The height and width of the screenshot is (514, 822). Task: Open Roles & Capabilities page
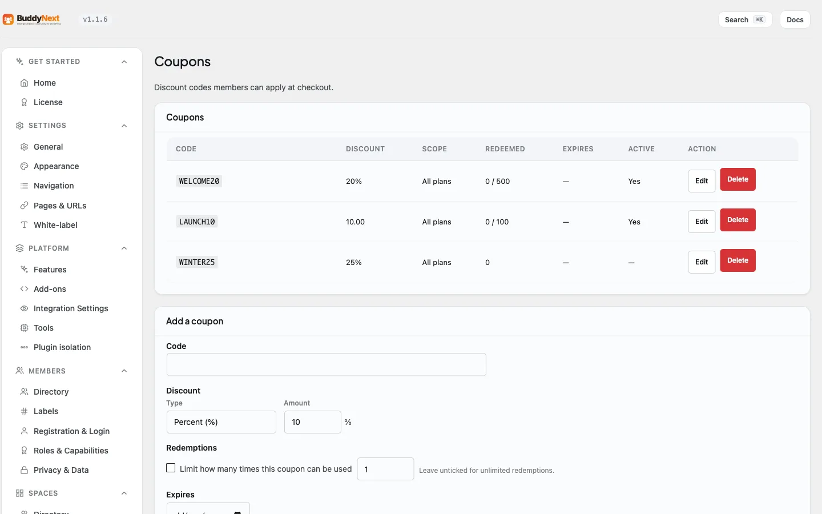[x=72, y=451]
